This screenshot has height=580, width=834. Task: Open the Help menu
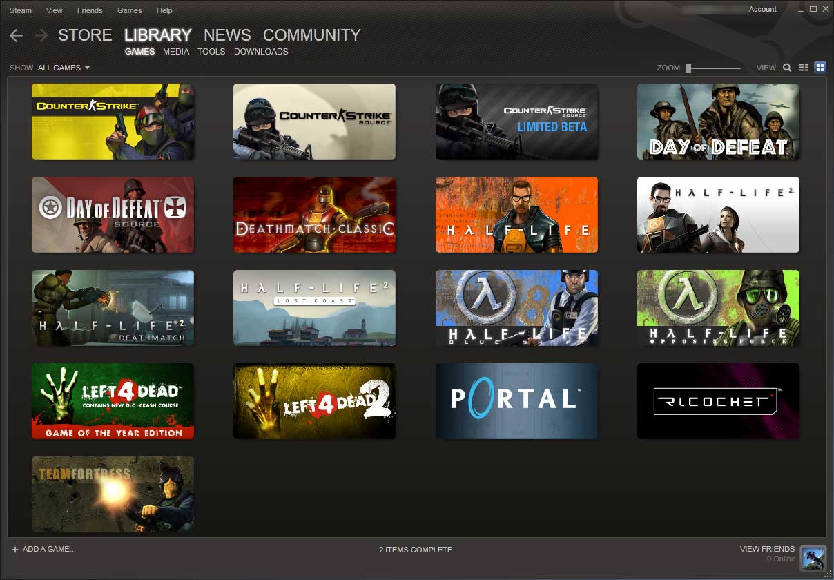click(x=164, y=10)
